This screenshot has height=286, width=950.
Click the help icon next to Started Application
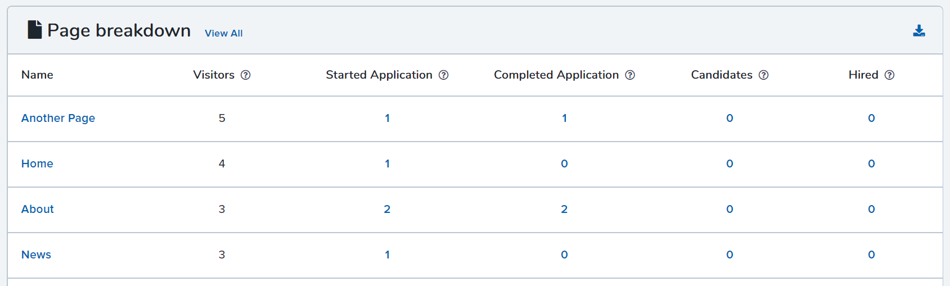444,75
